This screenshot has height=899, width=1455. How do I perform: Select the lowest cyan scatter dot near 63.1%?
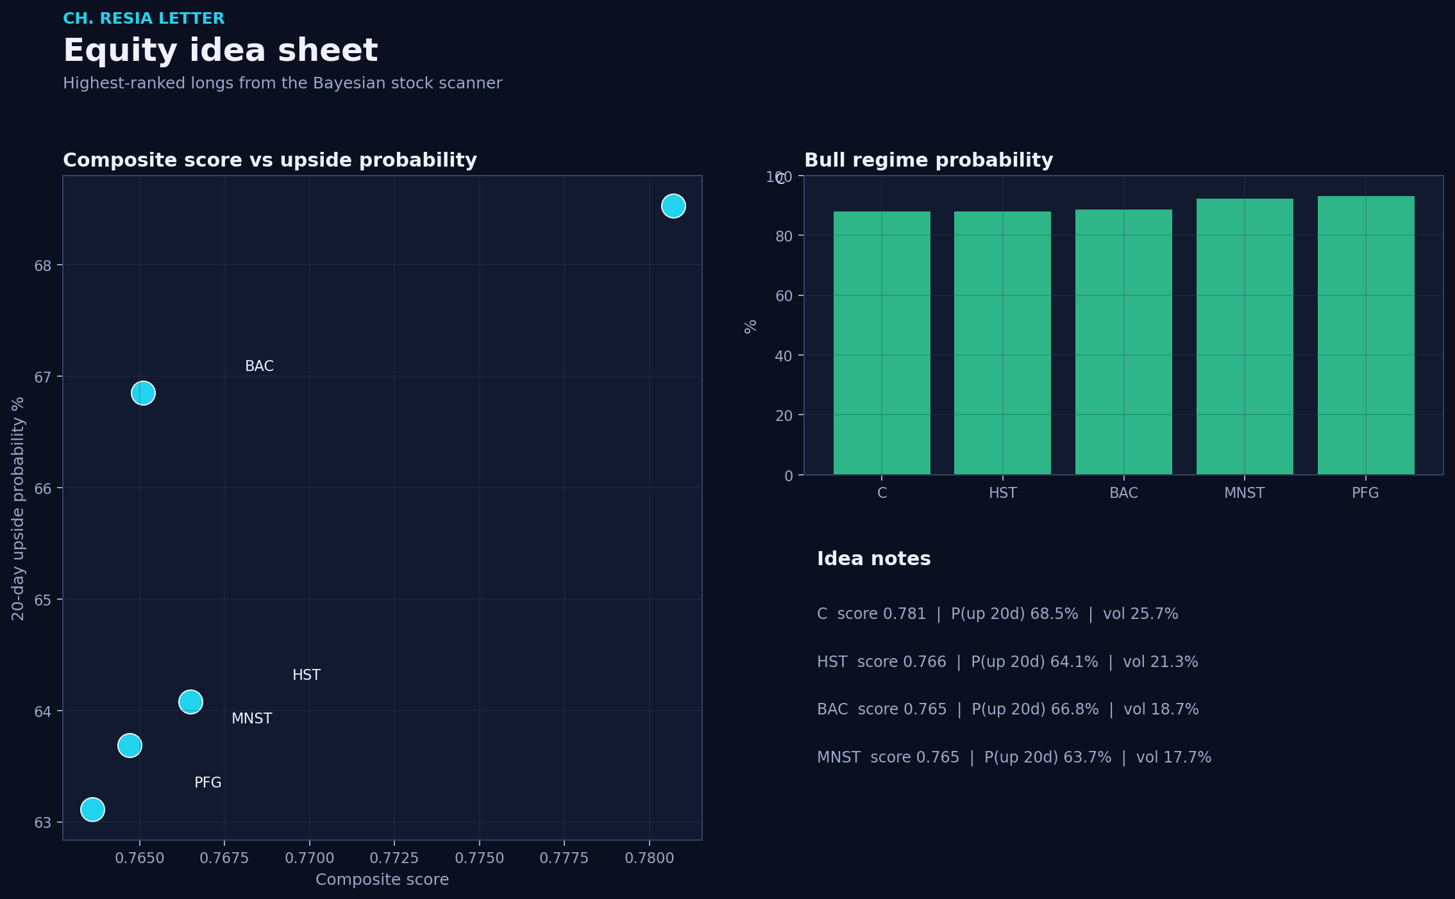[x=92, y=809]
